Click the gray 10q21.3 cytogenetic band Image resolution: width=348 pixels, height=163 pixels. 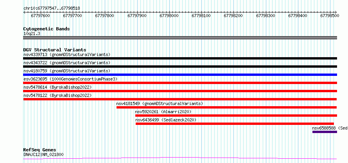180,38
